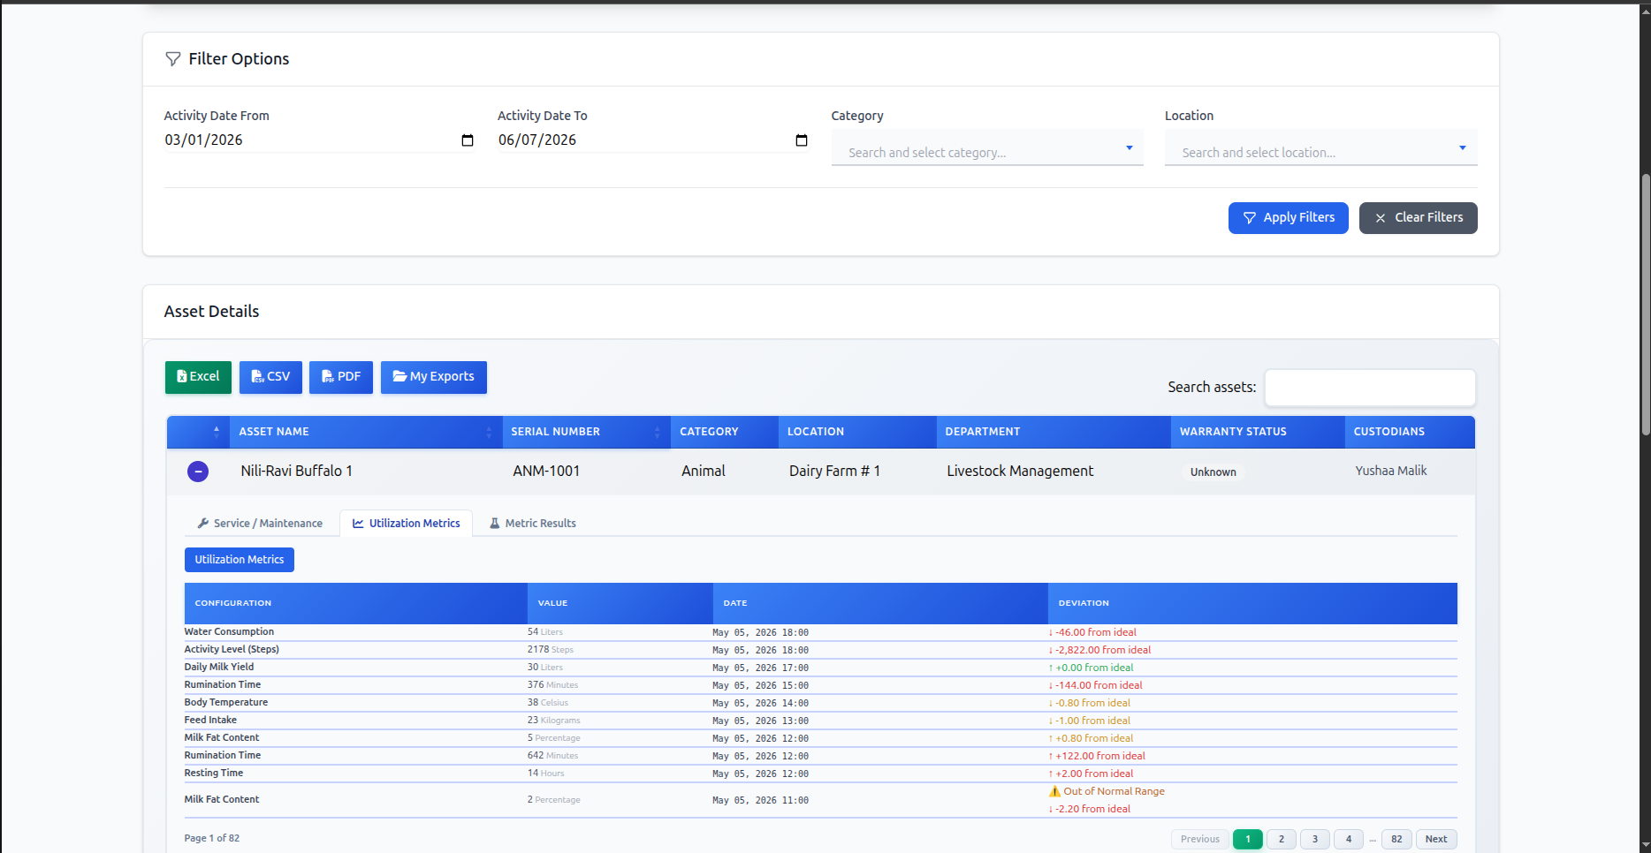Click the Activity Date To field
The image size is (1651, 853).
pyautogui.click(x=653, y=140)
